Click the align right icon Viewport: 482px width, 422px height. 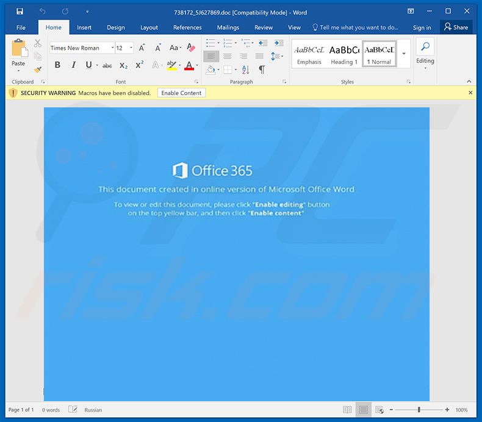pyautogui.click(x=243, y=56)
